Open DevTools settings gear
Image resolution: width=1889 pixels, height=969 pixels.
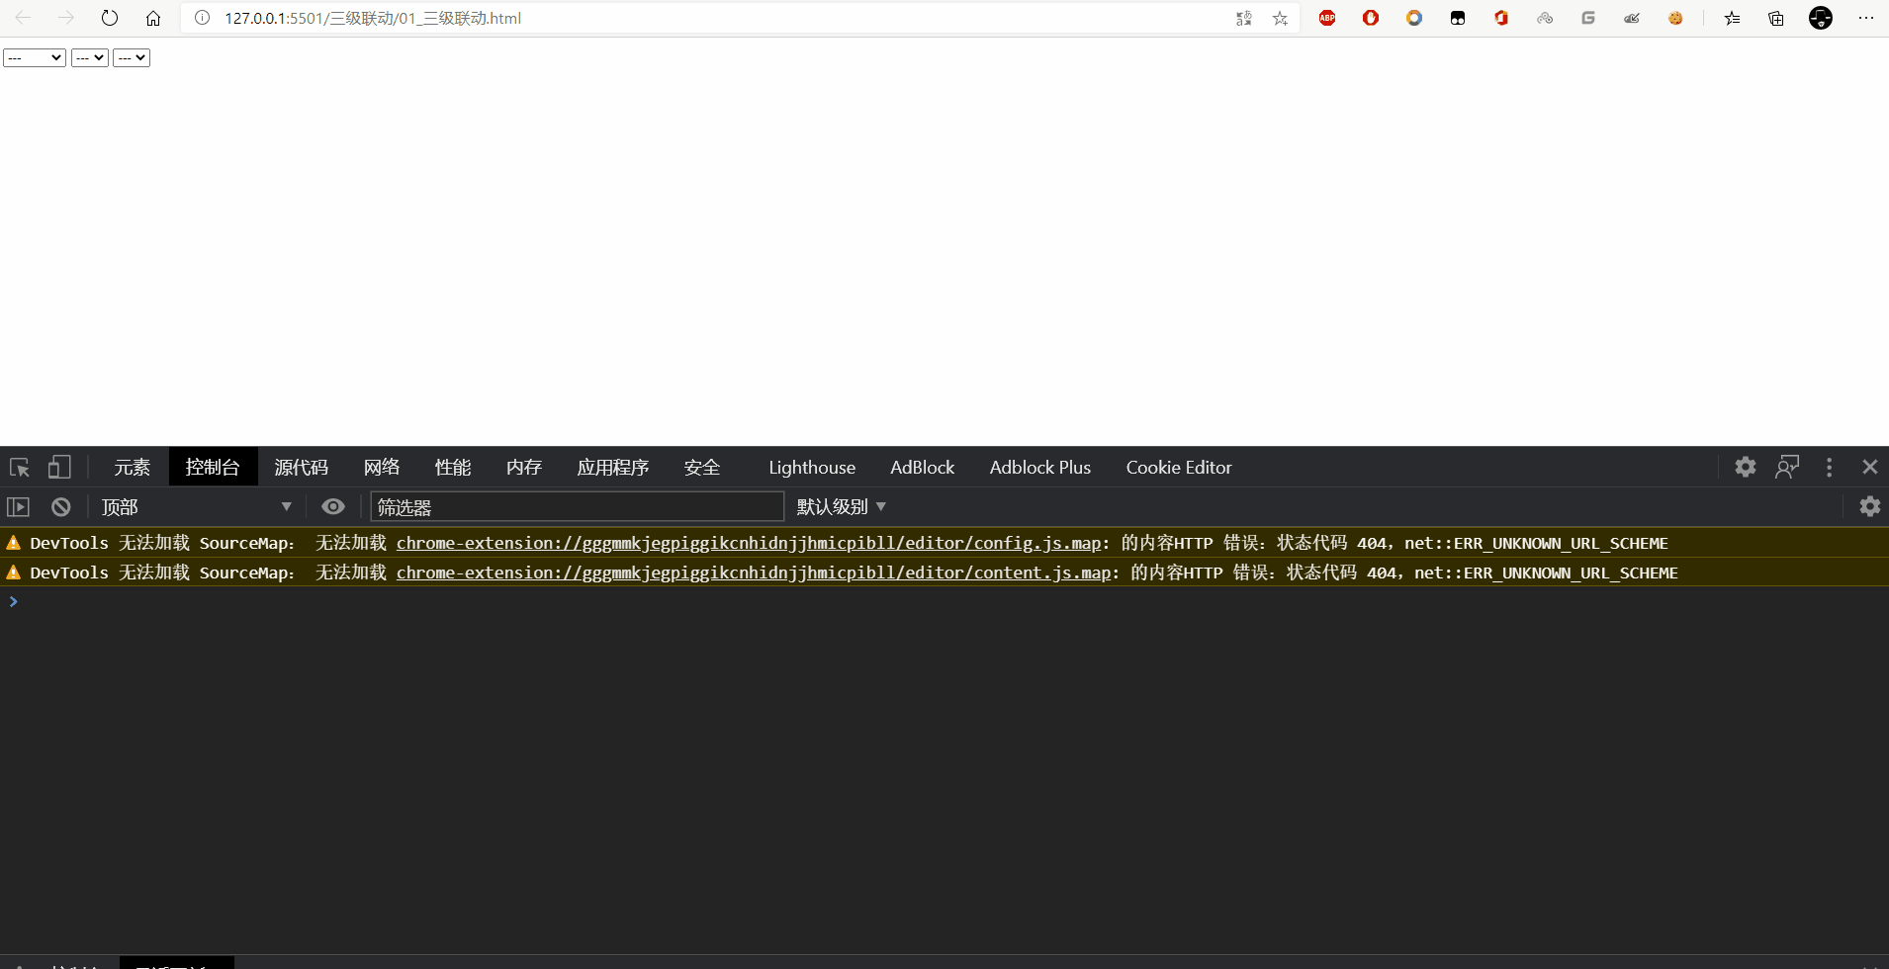(x=1746, y=468)
